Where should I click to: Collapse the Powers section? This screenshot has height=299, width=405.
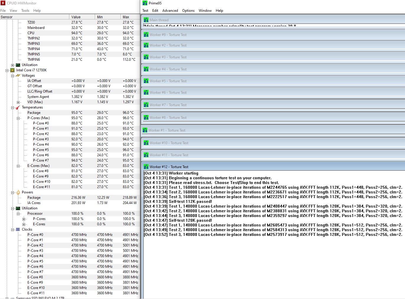pos(12,193)
